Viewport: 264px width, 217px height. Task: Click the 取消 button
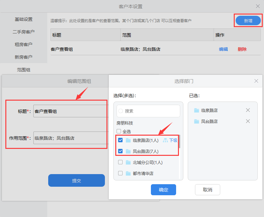[207, 190]
